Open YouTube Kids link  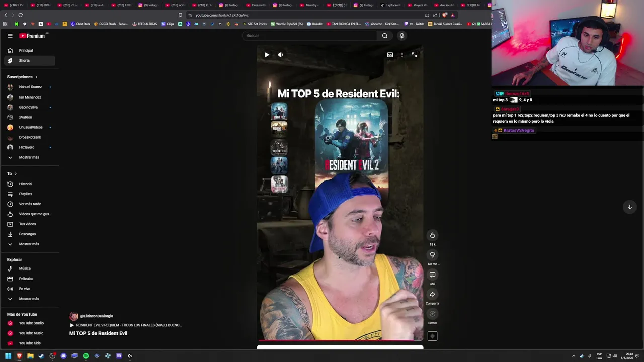click(30, 343)
